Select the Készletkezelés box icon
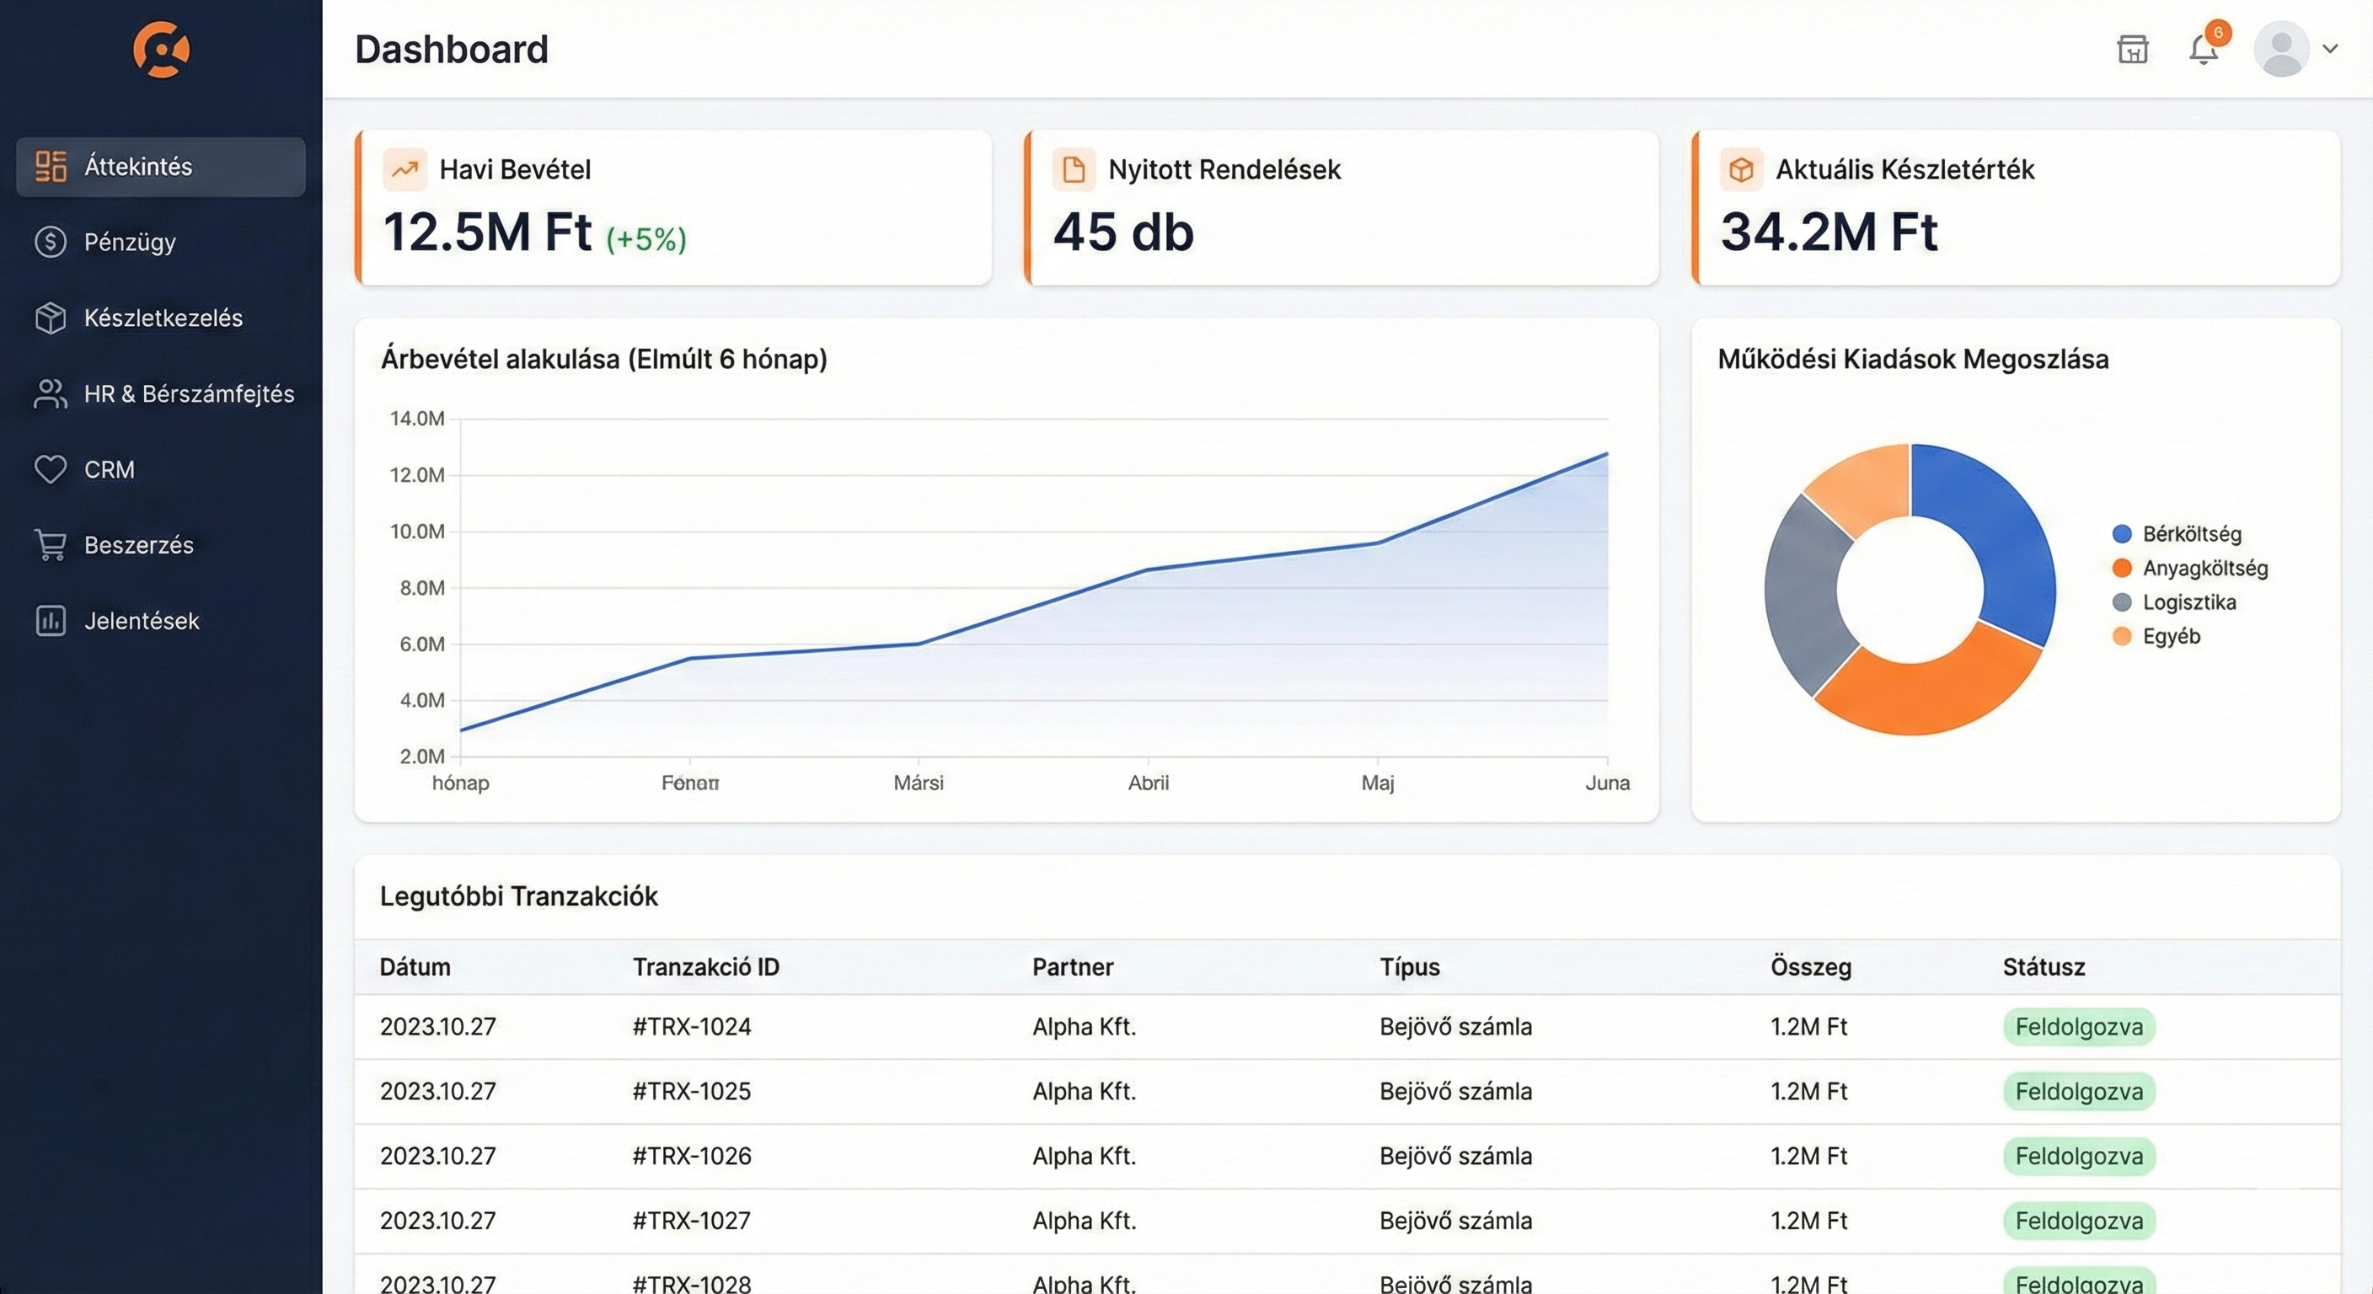Screen dimensions: 2373x1294 coord(49,318)
